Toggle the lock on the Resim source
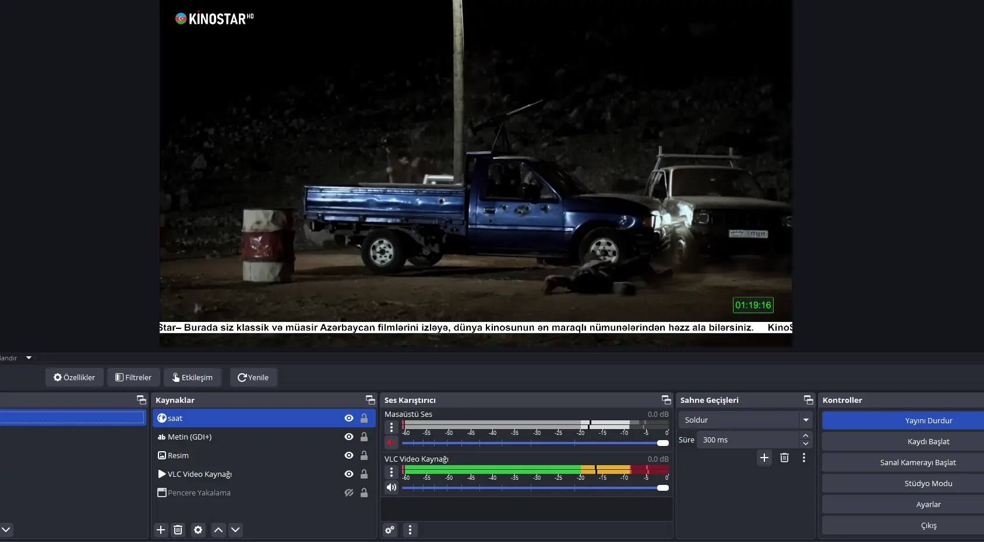 [364, 455]
